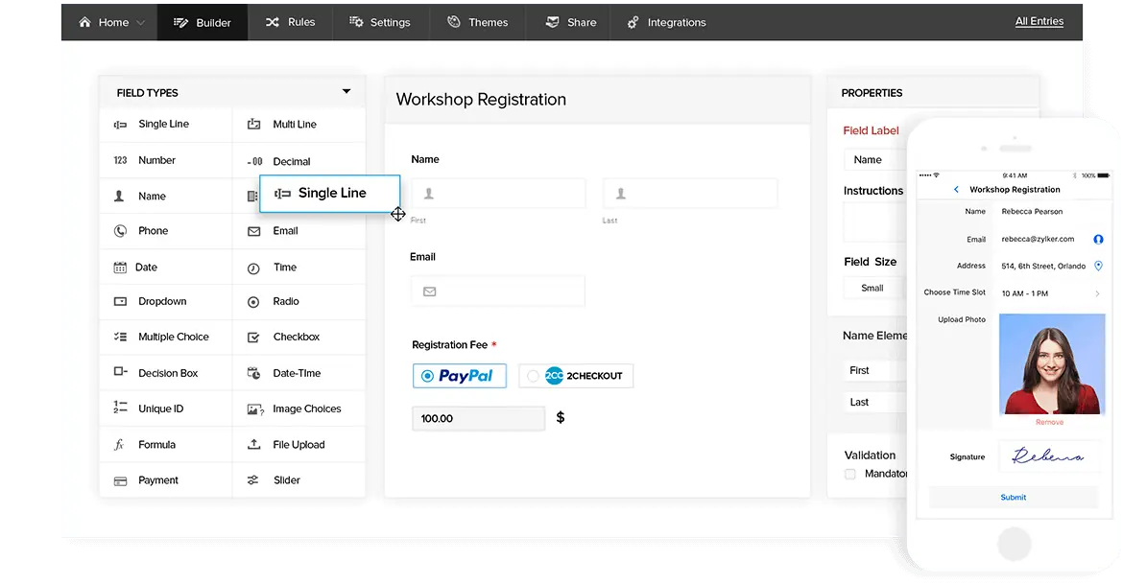
Task: Pick the Multi Line field icon
Action: [253, 125]
